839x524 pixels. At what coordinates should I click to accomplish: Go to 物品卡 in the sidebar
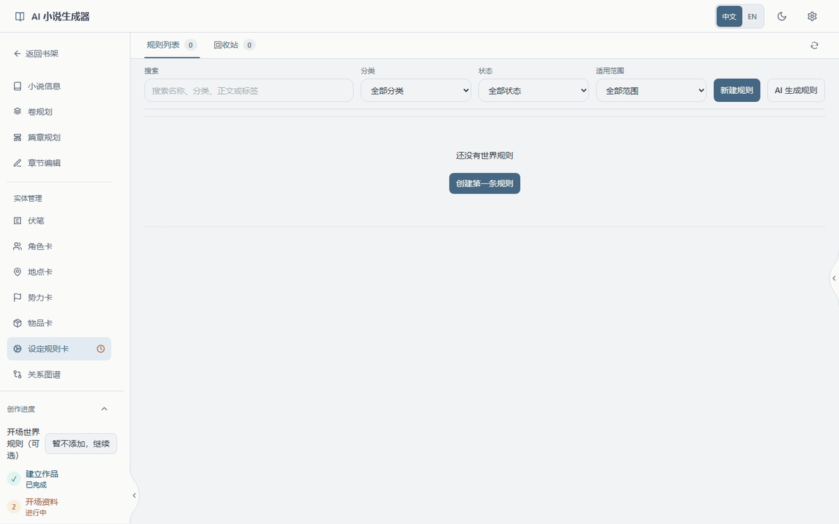point(59,323)
